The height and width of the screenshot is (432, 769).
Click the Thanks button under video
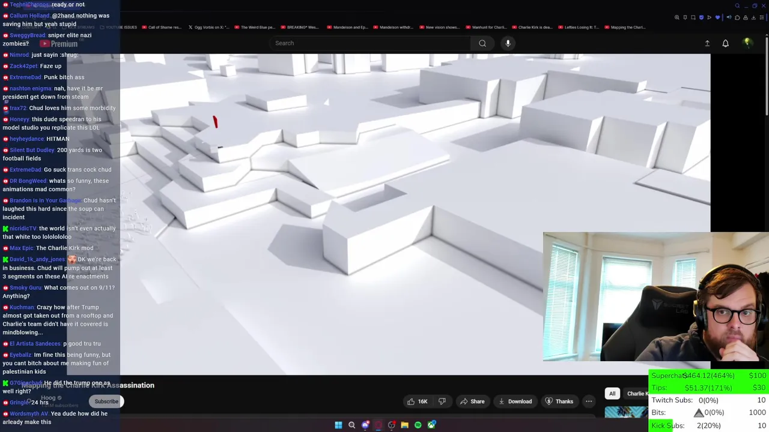559,401
